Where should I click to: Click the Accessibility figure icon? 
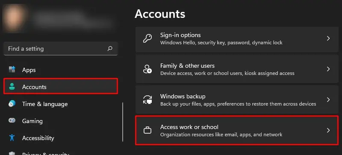coord(12,138)
